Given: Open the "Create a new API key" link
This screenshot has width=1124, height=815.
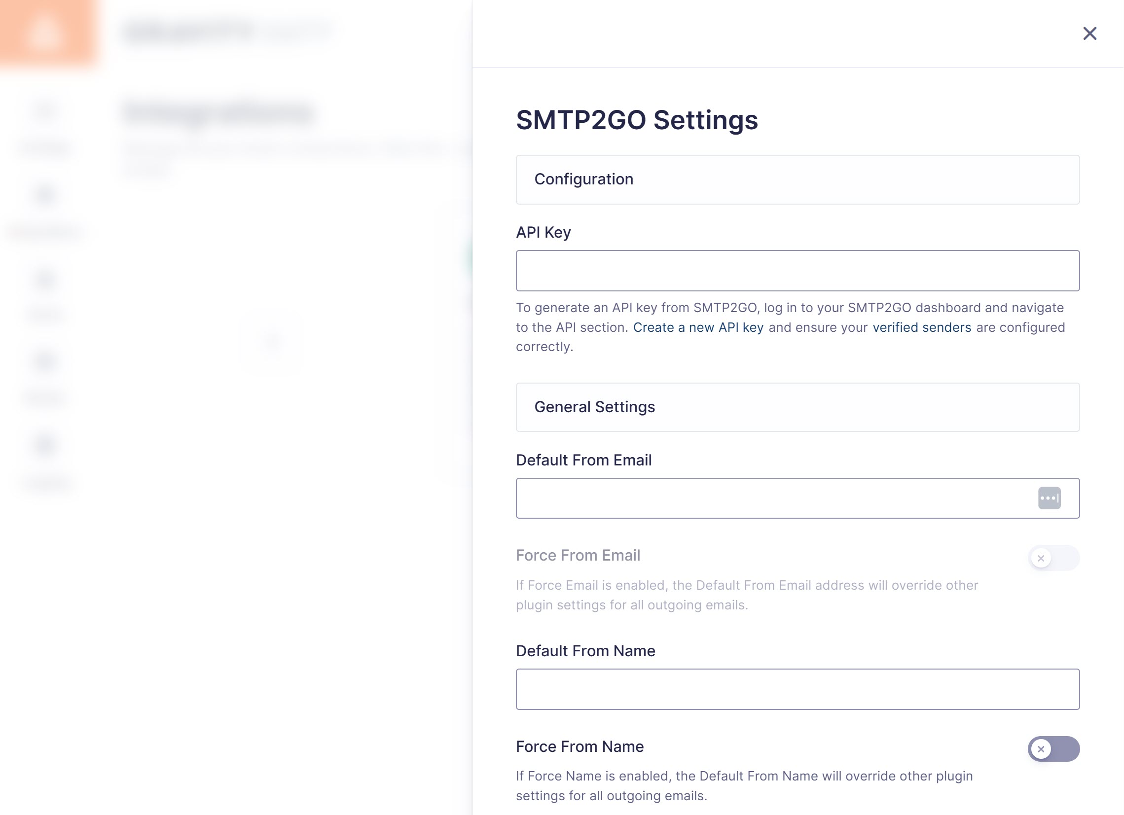Looking at the screenshot, I should (698, 327).
